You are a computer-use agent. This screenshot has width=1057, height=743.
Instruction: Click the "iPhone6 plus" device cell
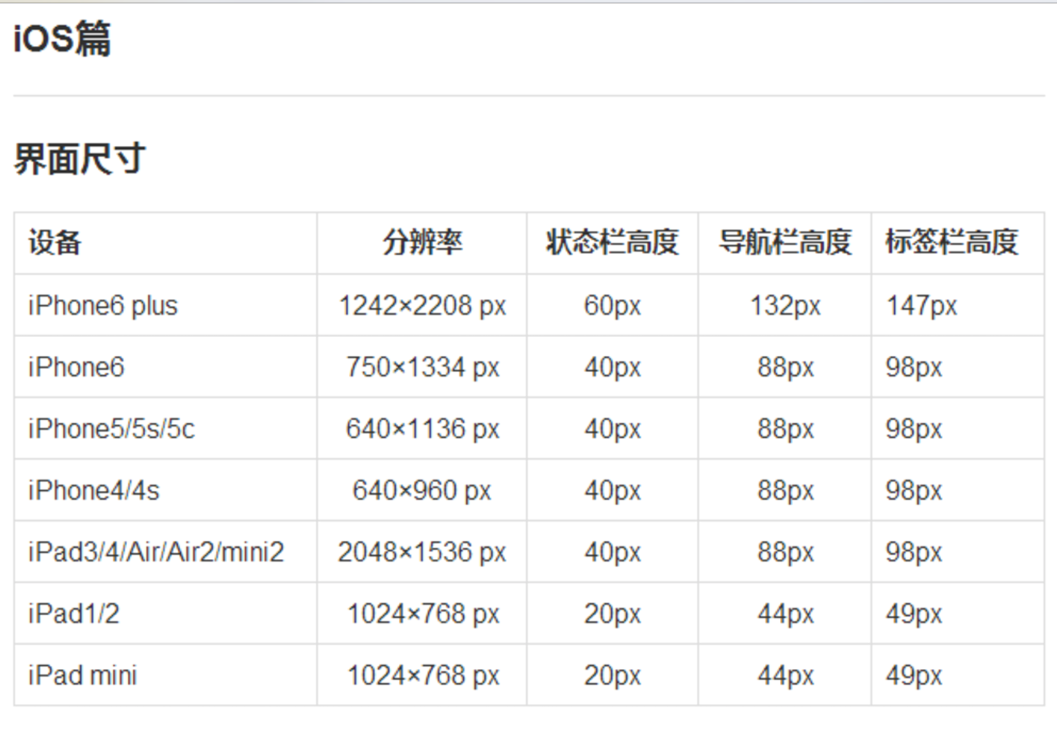click(103, 306)
